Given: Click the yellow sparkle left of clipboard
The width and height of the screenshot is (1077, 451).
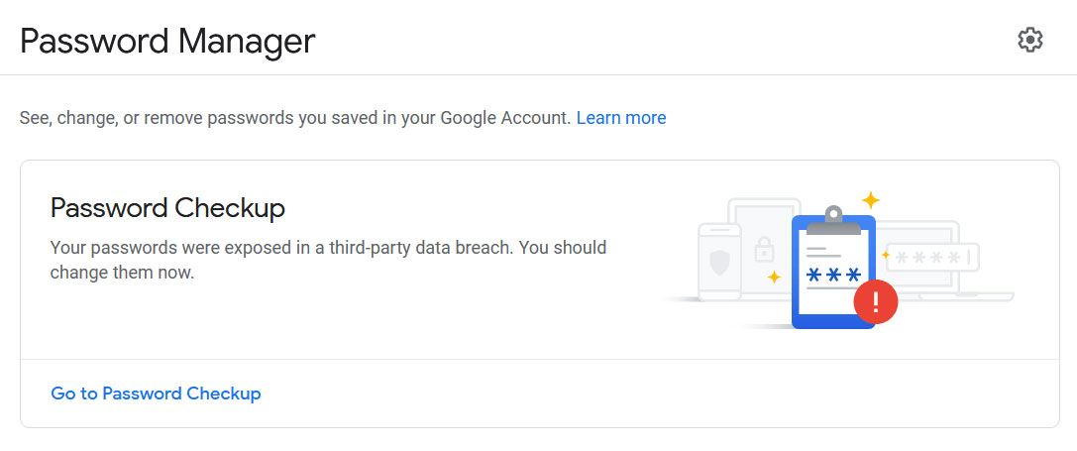Looking at the screenshot, I should coord(775,277).
